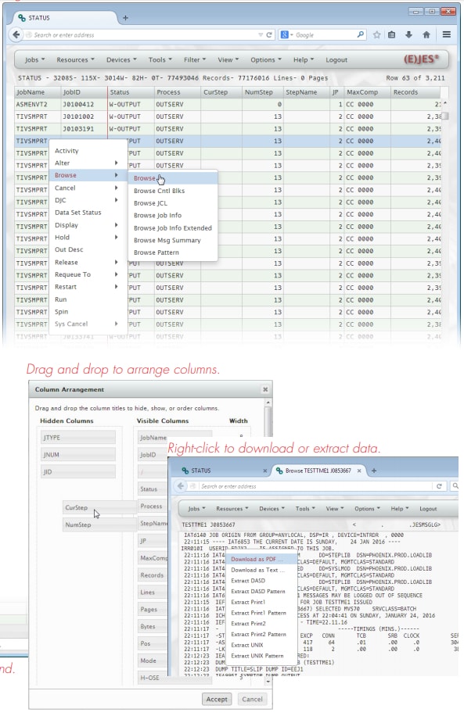The image size is (464, 716).
Task: Open the Devices dropdown in top window
Action: [x=121, y=60]
